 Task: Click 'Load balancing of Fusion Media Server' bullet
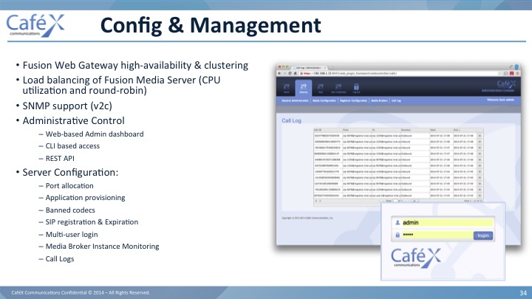click(x=121, y=85)
